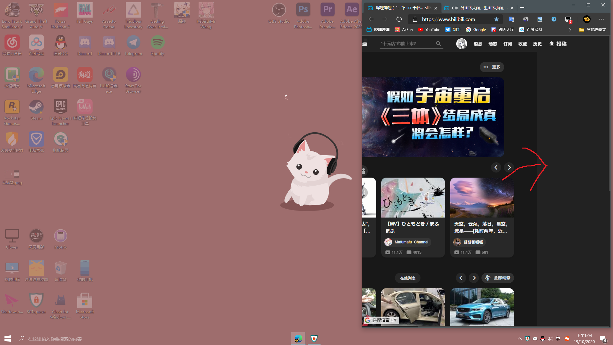Open the 动态 menu item
Viewport: 613px width, 345px height.
(x=493, y=44)
